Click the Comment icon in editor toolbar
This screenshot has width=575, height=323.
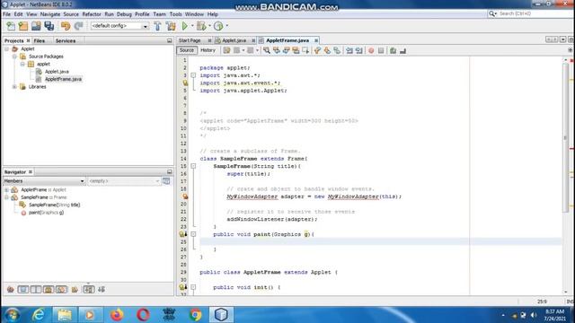click(394, 50)
